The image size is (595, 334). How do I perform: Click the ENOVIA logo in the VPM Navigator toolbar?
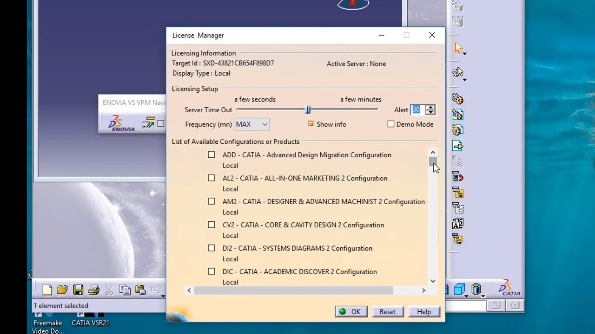coord(121,124)
